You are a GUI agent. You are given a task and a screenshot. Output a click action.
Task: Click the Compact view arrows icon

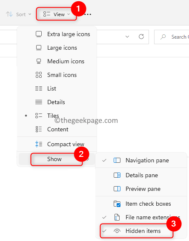(x=39, y=144)
